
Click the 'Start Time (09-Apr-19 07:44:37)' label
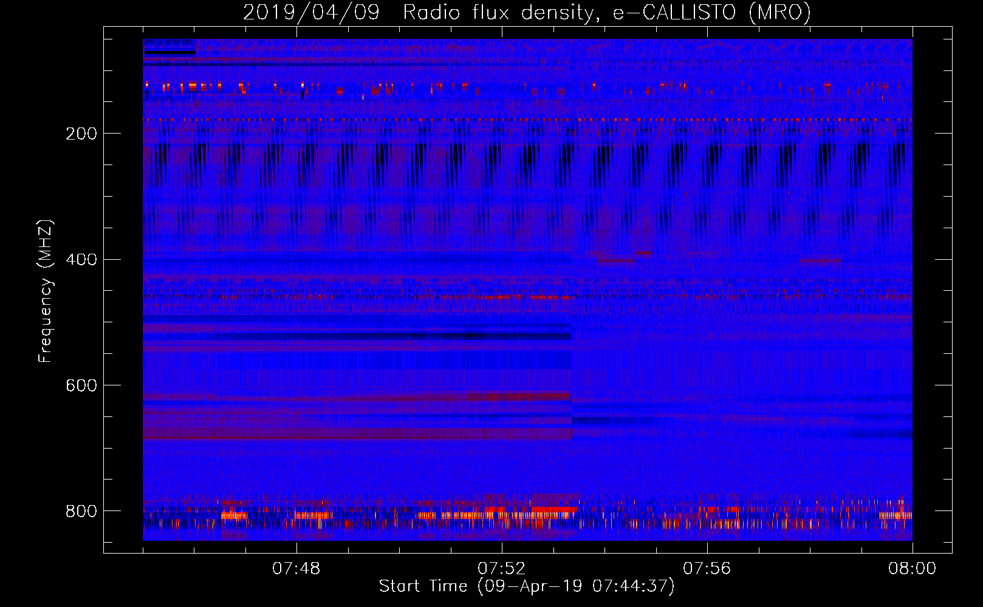(527, 586)
